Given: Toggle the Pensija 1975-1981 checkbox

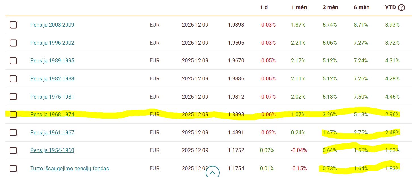Looking at the screenshot, I should pyautogui.click(x=13, y=97).
